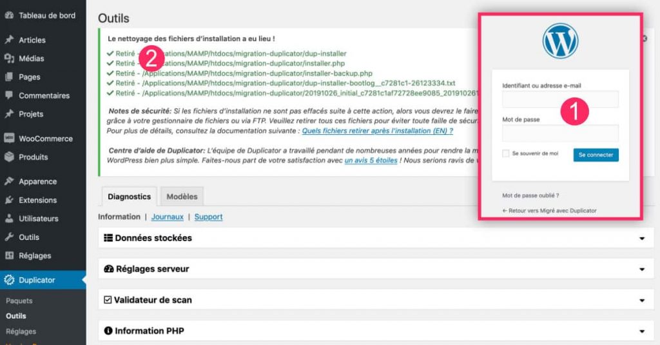Click the Tableau de bord dashboard icon
The height and width of the screenshot is (345, 660).
coord(9,15)
